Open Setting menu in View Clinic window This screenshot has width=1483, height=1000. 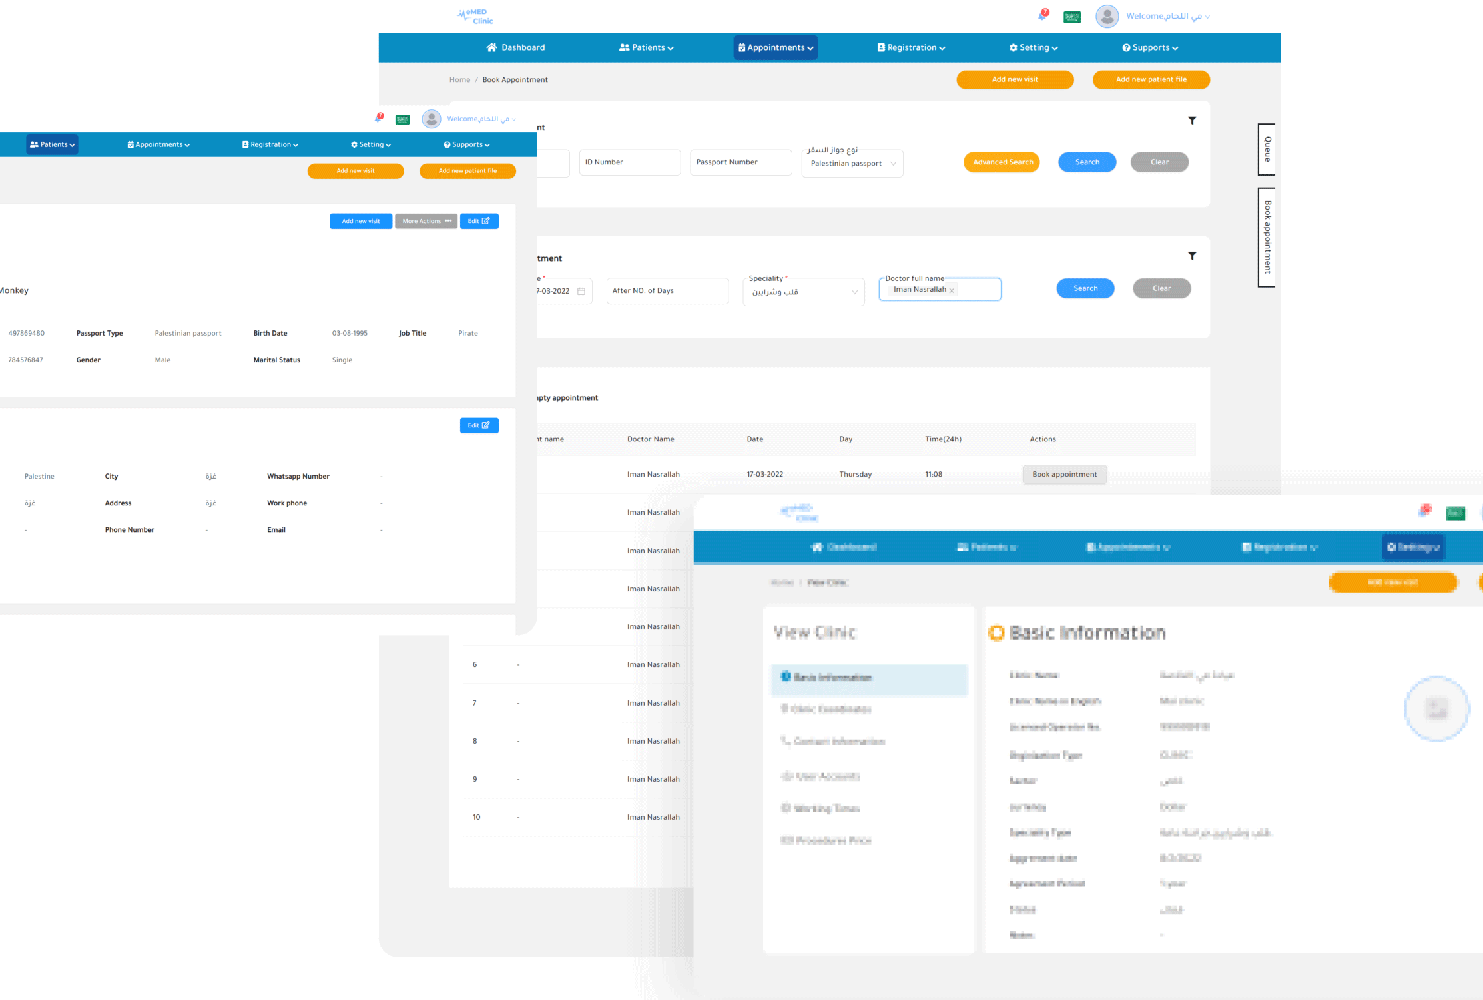(1412, 547)
